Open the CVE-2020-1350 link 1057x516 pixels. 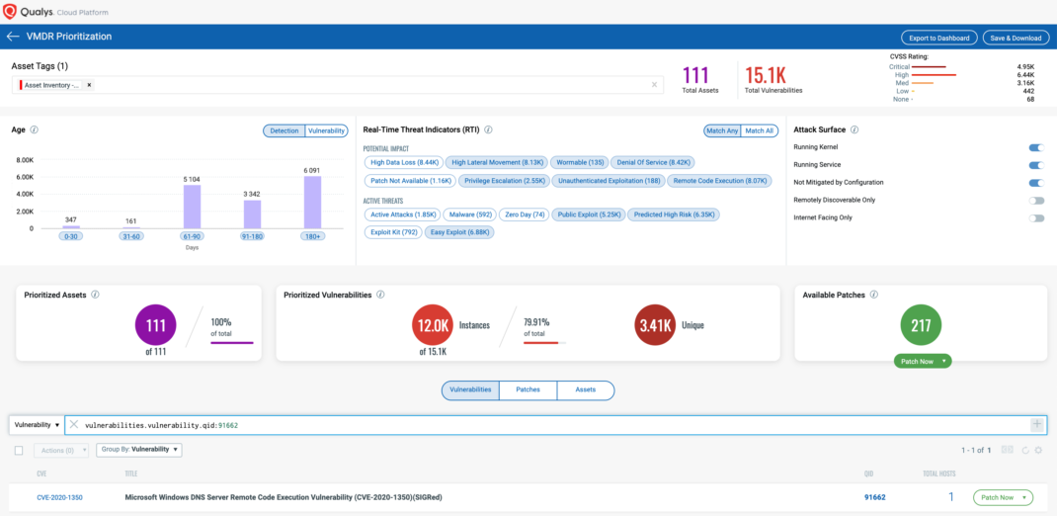point(59,497)
